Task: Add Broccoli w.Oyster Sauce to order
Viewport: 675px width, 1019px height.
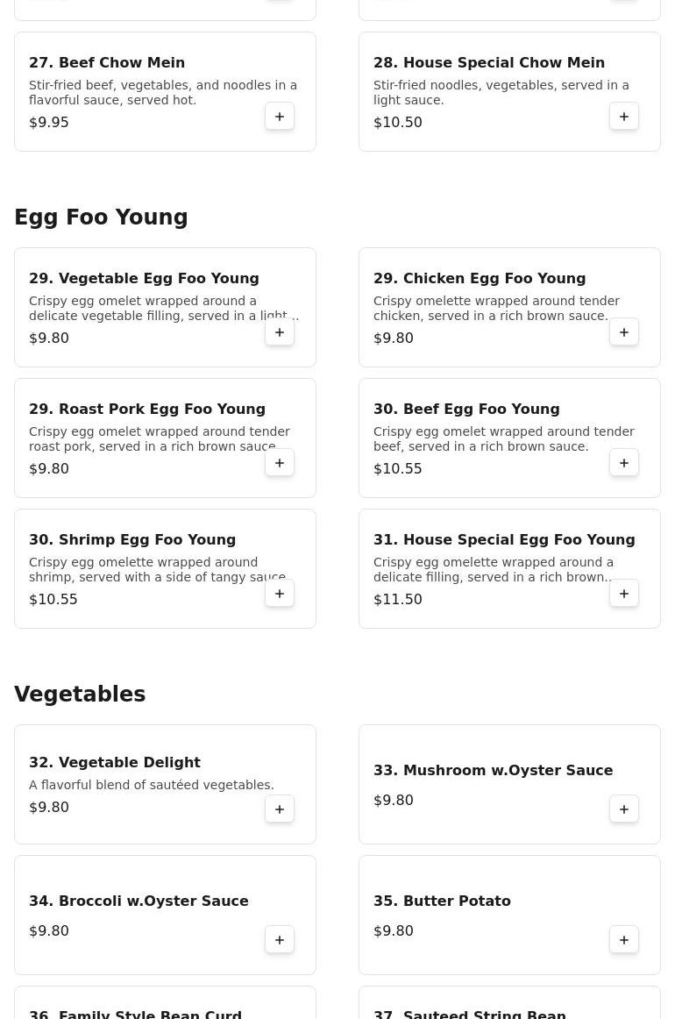Action: (280, 940)
